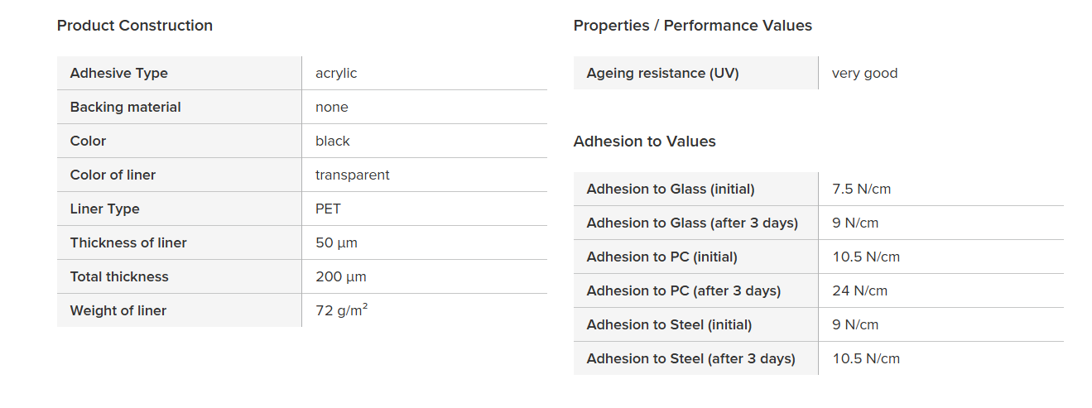Click the Color row label
1092x408 pixels.
point(88,141)
